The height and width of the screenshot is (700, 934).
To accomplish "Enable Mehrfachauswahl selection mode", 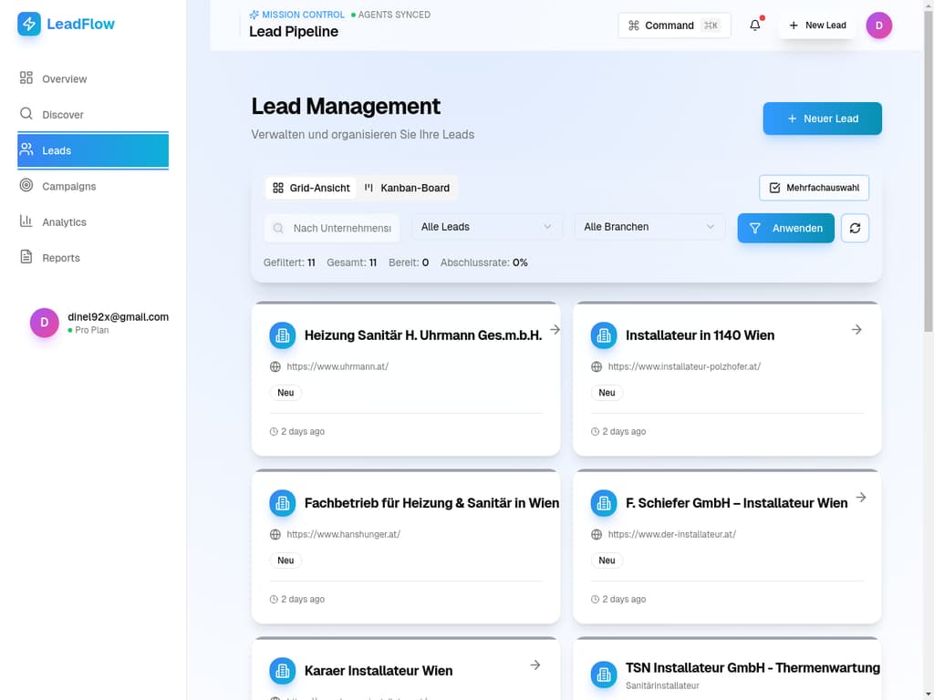I will [x=814, y=188].
